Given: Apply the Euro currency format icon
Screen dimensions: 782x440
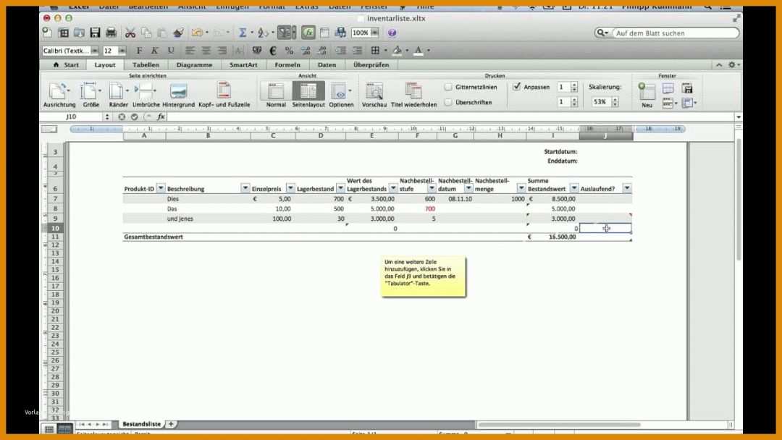Looking at the screenshot, I should [x=272, y=50].
